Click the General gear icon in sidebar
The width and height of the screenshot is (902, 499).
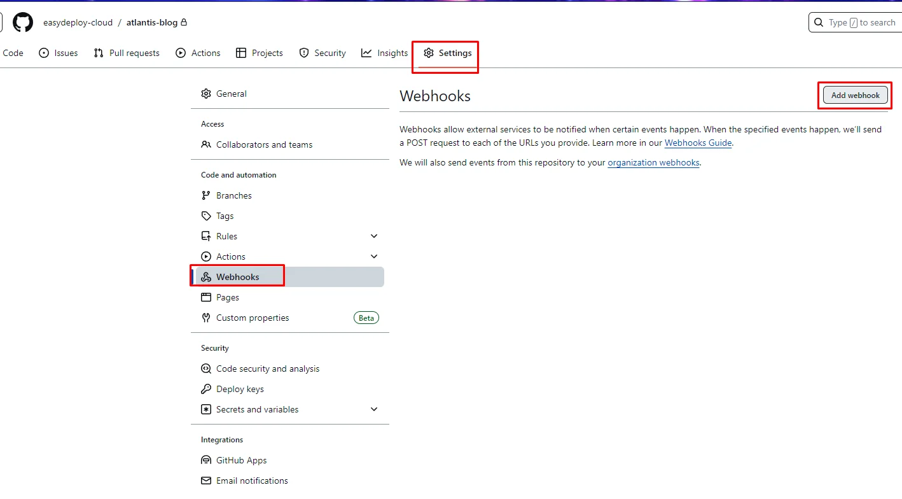(x=206, y=94)
